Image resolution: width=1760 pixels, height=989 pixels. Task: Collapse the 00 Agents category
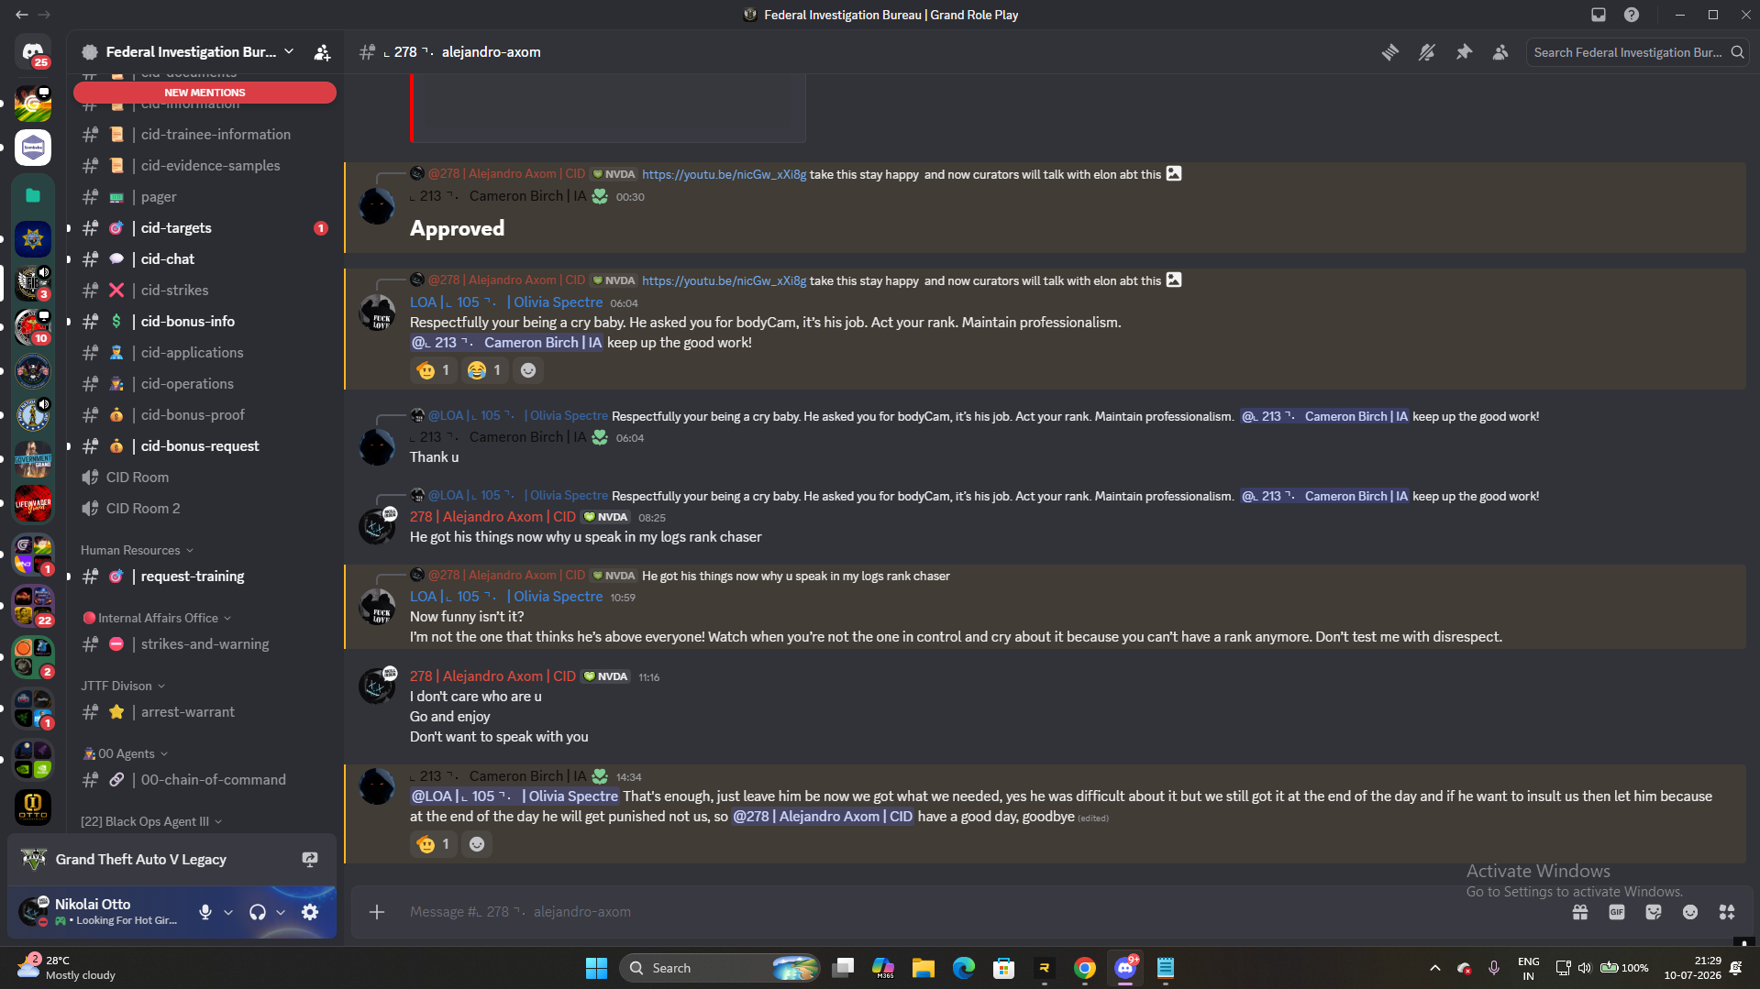125,753
